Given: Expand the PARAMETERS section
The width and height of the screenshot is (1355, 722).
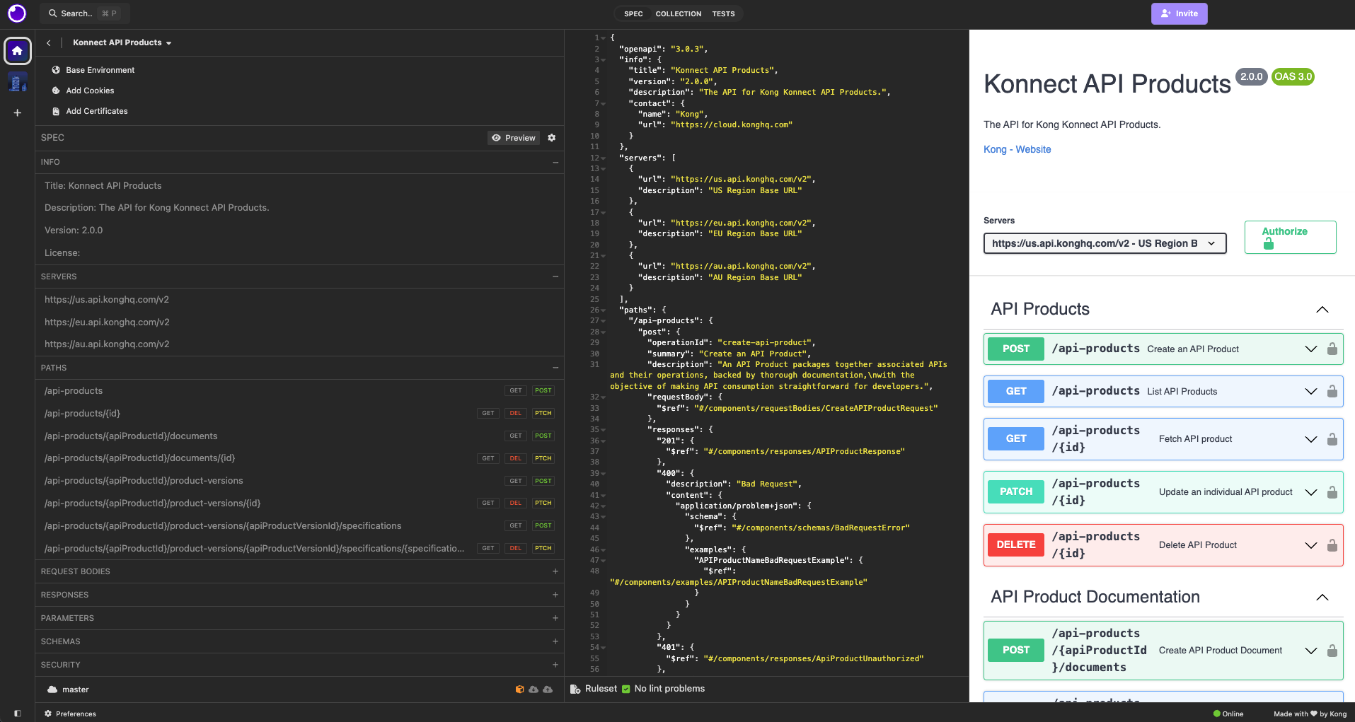Looking at the screenshot, I should tap(555, 618).
